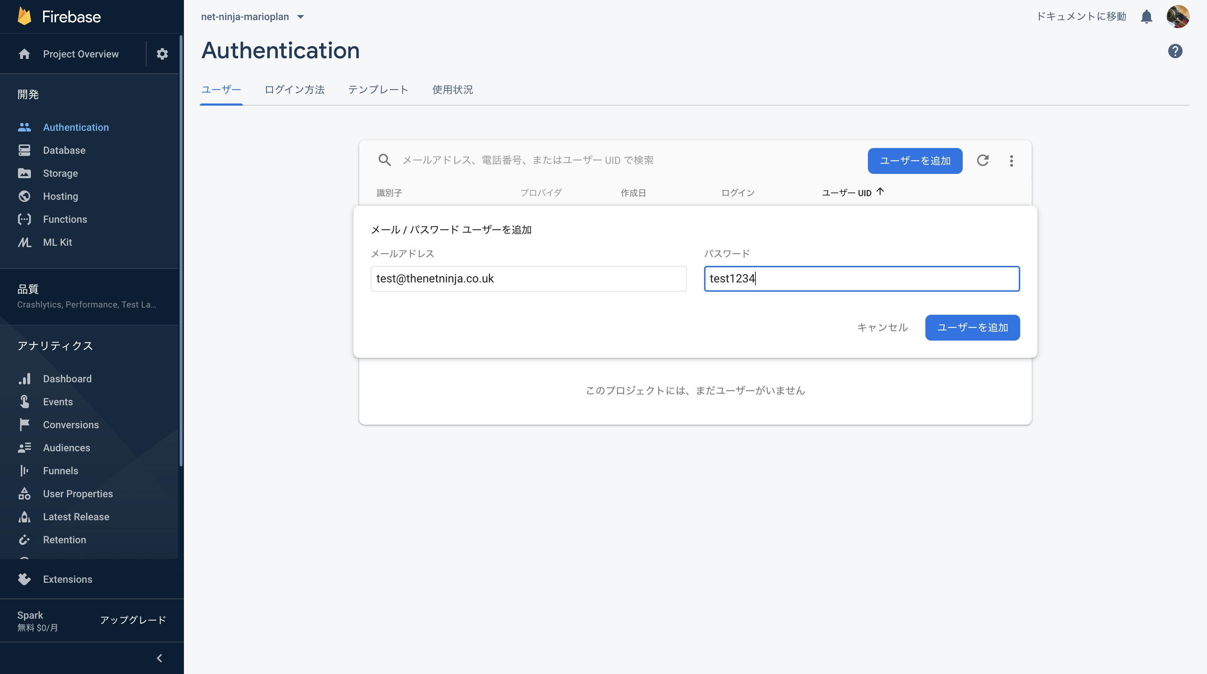Viewport: 1207px width, 674px height.
Task: Click the Database icon in sidebar
Action: tap(24, 150)
